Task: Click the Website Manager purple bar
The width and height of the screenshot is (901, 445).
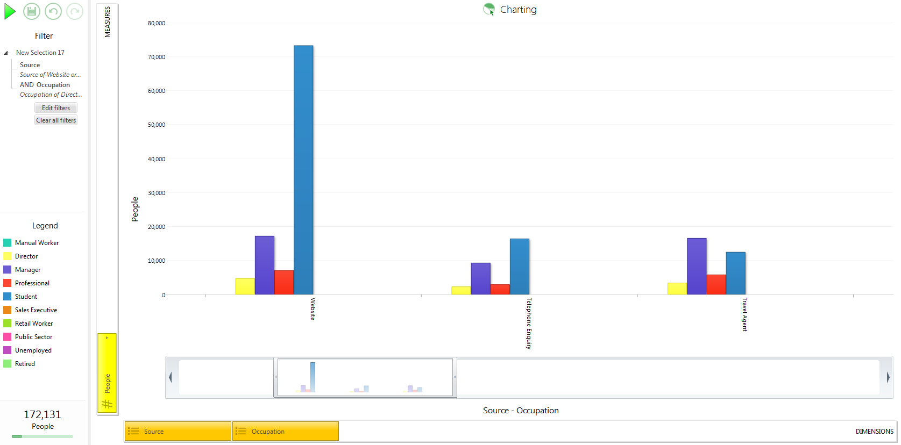Action: click(x=265, y=265)
